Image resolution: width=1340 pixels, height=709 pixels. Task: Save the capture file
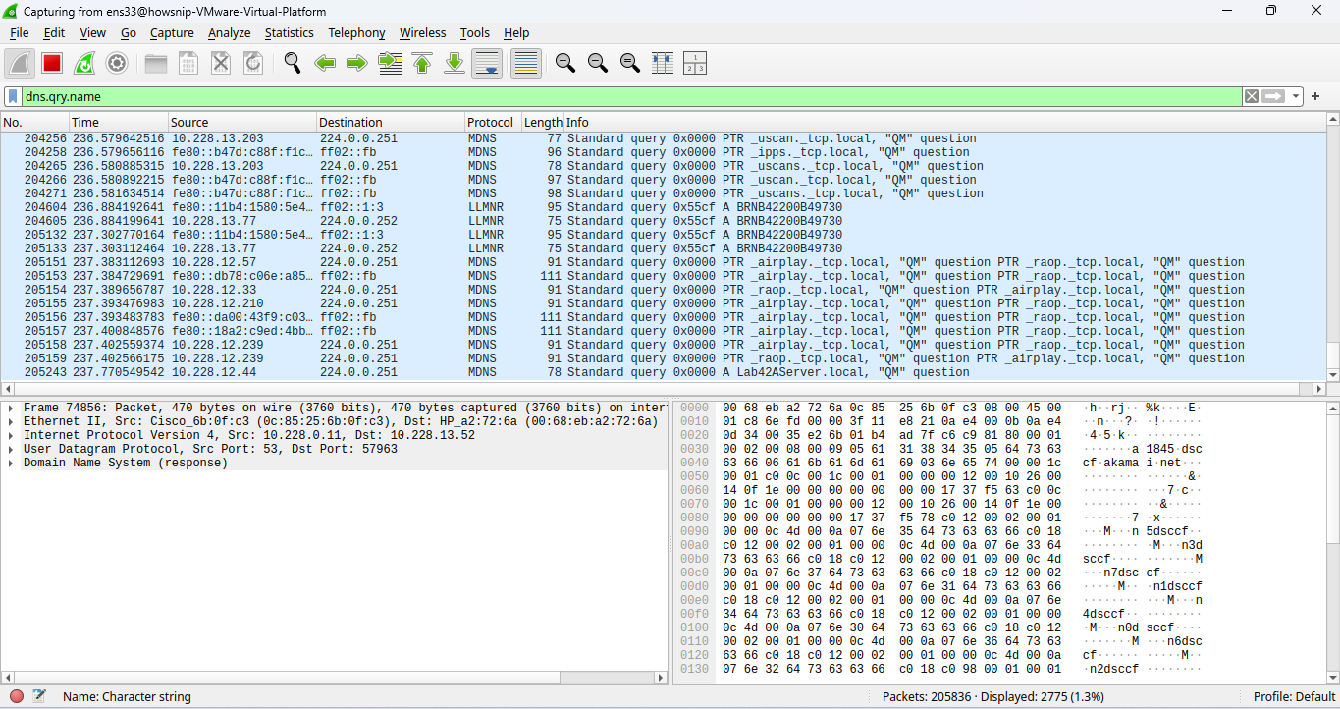pyautogui.click(x=188, y=63)
